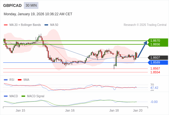Click the Jan 18 date axis label
Viewport: 169px width, 115px height.
[x=114, y=110]
